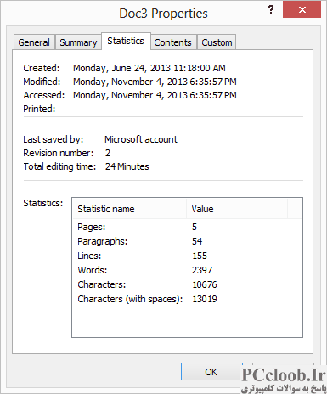Click the value 10676 in the list

(x=205, y=284)
